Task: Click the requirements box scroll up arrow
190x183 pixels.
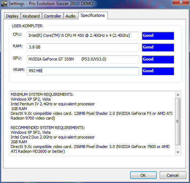Action: [178, 95]
